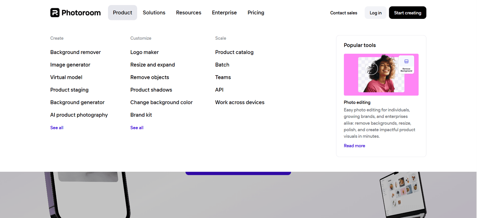477x218 pixels.
Task: Open the Resources menu
Action: [x=188, y=13]
